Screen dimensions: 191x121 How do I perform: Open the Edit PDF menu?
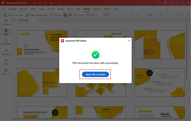(23, 9)
